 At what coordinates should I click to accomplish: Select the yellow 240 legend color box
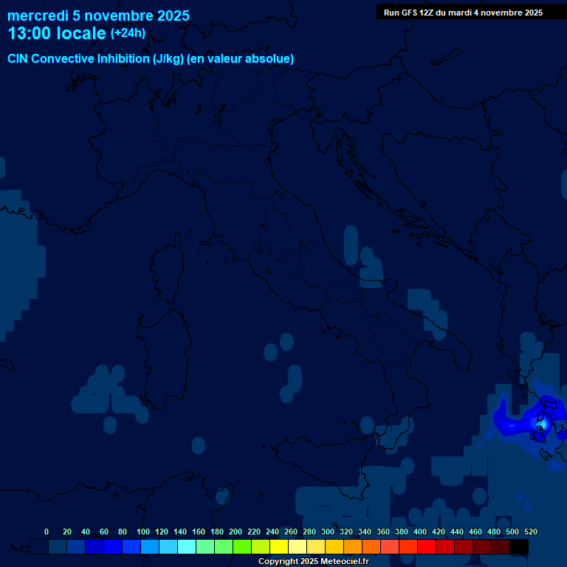(279, 547)
